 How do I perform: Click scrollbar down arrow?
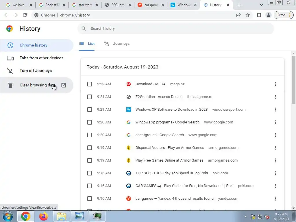pyautogui.click(x=293, y=208)
